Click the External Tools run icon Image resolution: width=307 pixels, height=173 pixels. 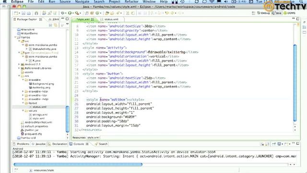pyautogui.click(x=77, y=13)
